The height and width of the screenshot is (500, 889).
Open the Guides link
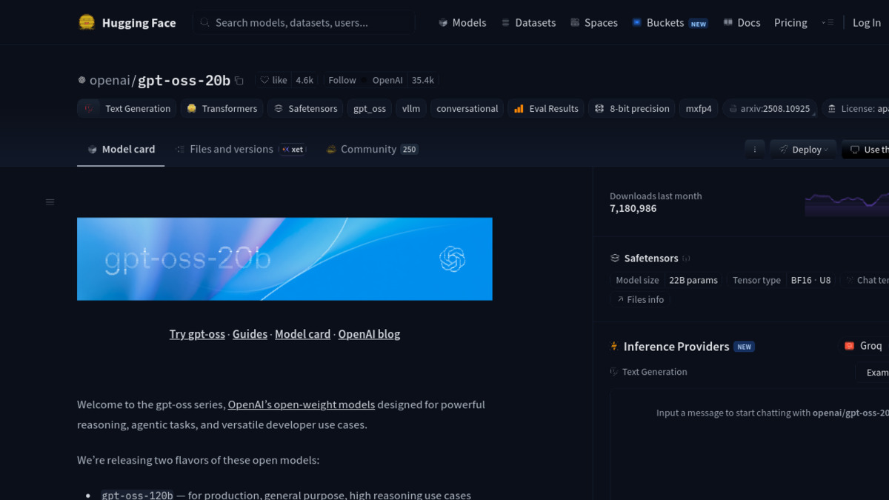[250, 334]
